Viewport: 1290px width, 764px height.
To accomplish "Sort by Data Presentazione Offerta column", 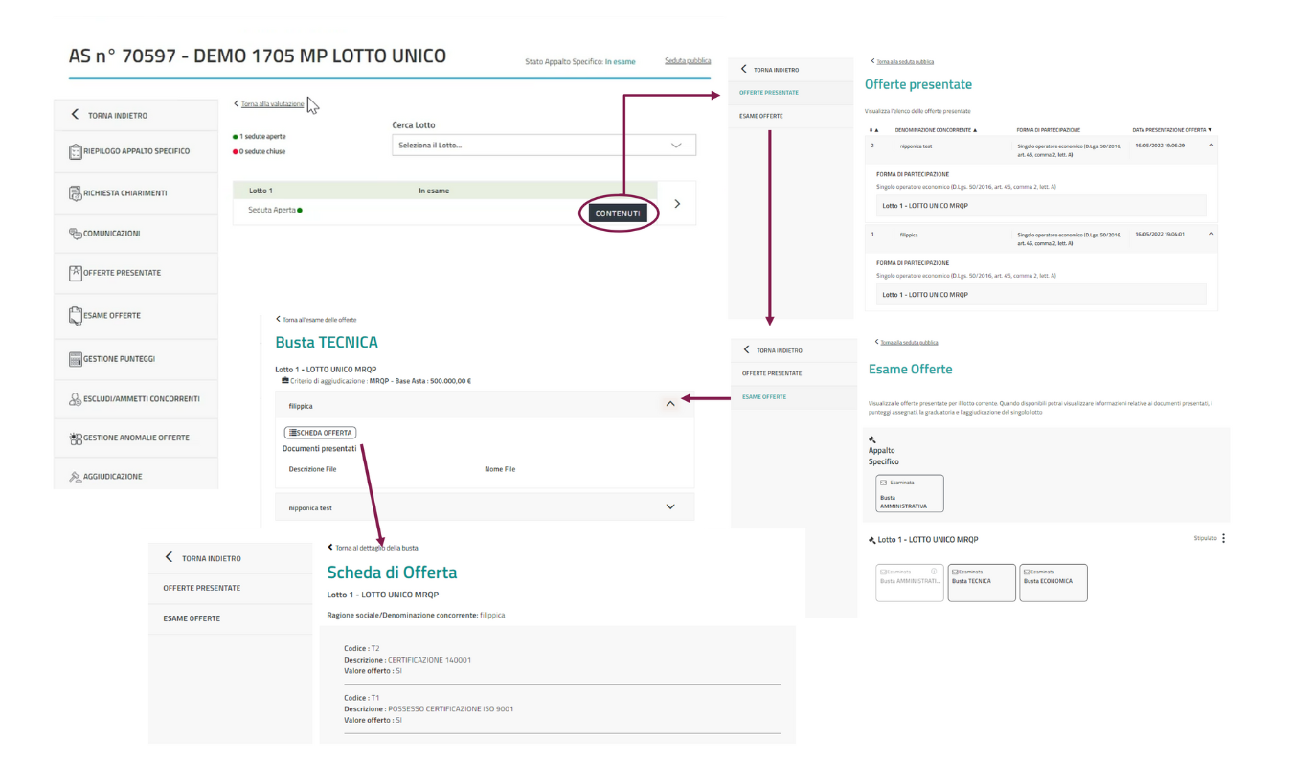I will pyautogui.click(x=1171, y=129).
